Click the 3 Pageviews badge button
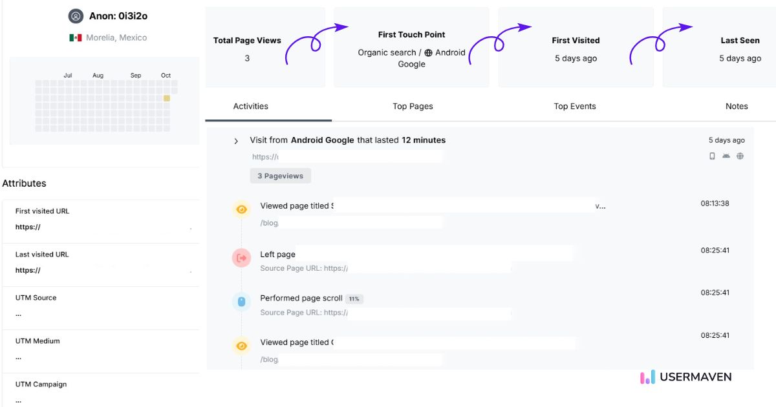Viewport: 776px width, 407px height. [x=281, y=176]
